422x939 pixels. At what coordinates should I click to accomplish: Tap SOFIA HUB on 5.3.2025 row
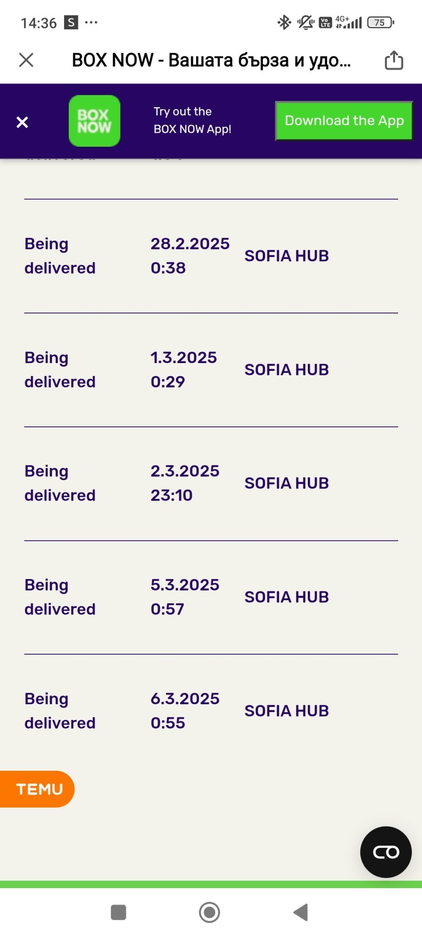point(286,597)
